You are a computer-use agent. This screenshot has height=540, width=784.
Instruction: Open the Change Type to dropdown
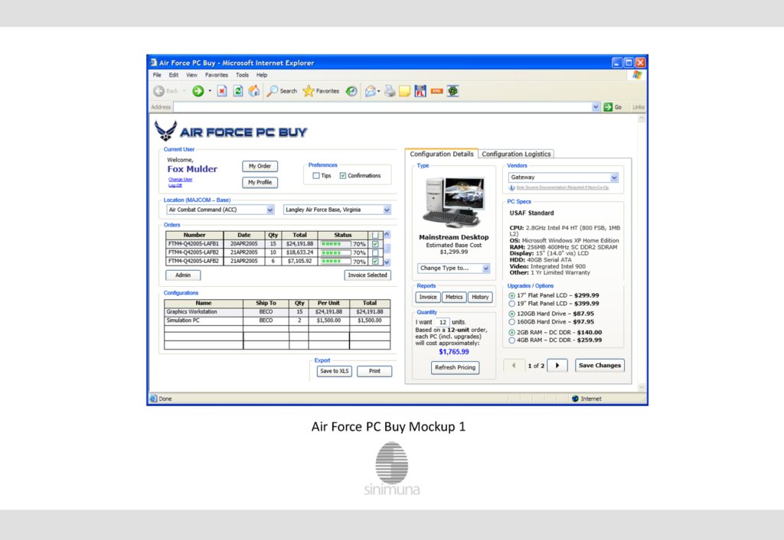click(485, 268)
